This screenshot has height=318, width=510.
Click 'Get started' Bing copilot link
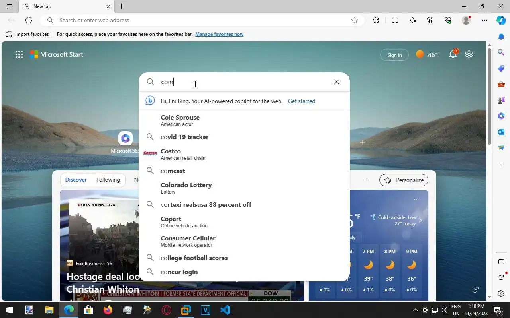point(302,101)
